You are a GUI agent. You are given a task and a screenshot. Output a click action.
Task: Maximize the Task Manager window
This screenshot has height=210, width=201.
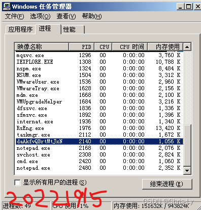coord(188,7)
